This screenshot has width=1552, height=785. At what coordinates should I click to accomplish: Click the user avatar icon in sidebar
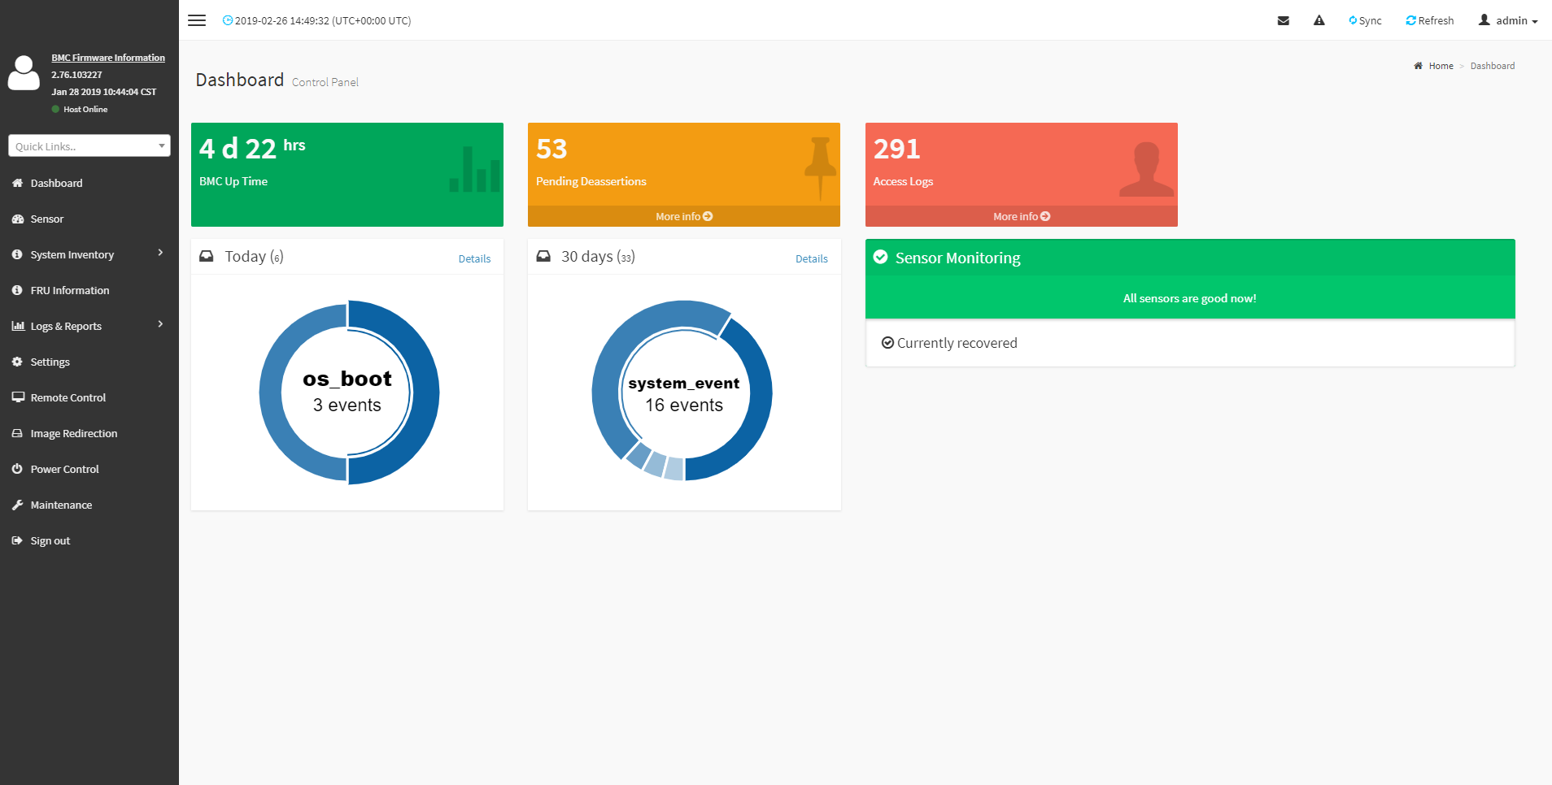[x=24, y=73]
